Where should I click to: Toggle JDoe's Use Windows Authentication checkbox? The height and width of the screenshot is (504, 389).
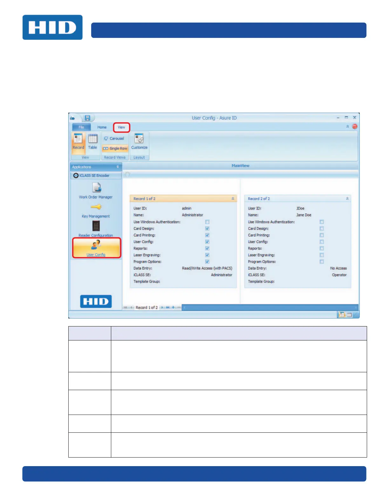(x=322, y=222)
